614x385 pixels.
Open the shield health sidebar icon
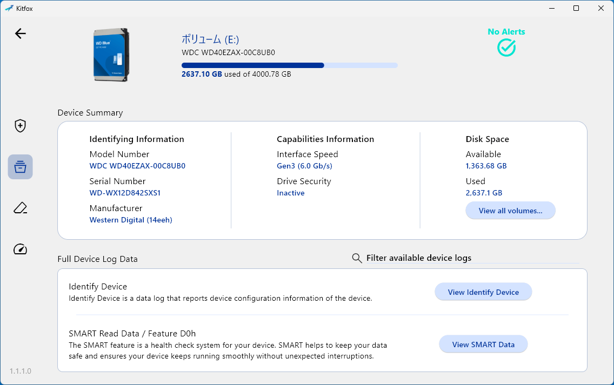21,126
